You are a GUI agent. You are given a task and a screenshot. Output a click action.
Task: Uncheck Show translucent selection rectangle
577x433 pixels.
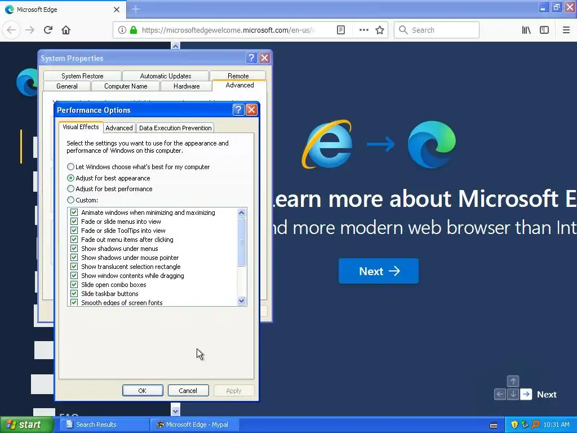coord(74,267)
